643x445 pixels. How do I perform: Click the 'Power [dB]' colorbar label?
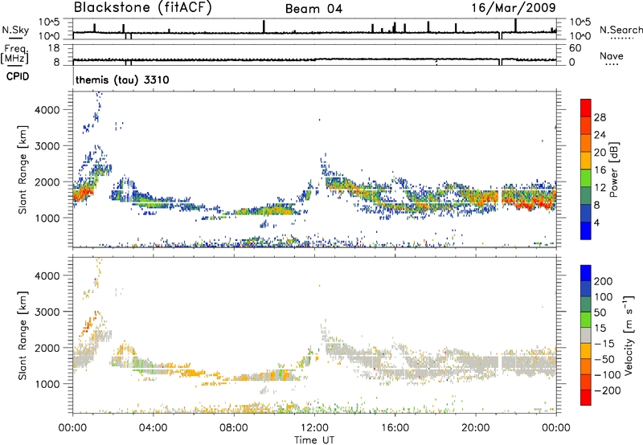[614, 169]
